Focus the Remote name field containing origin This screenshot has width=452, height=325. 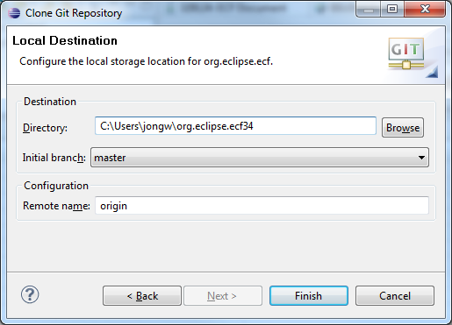(262, 206)
